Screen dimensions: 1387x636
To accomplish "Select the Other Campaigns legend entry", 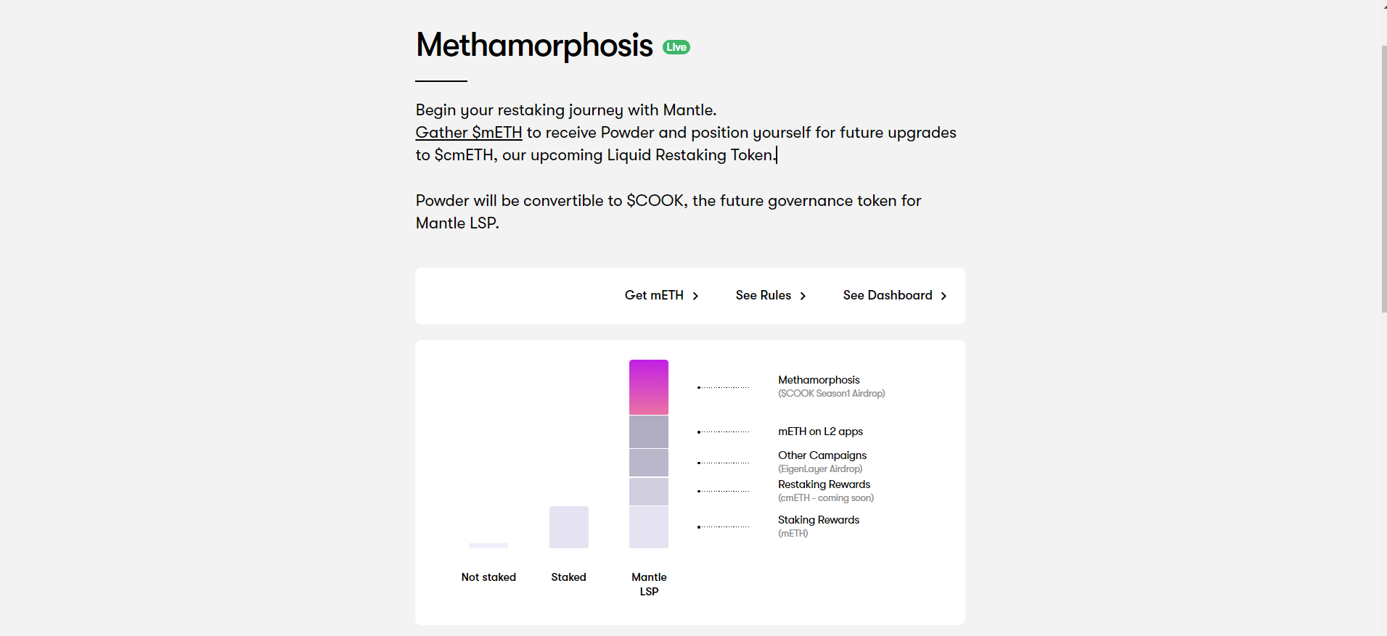I will [822, 455].
